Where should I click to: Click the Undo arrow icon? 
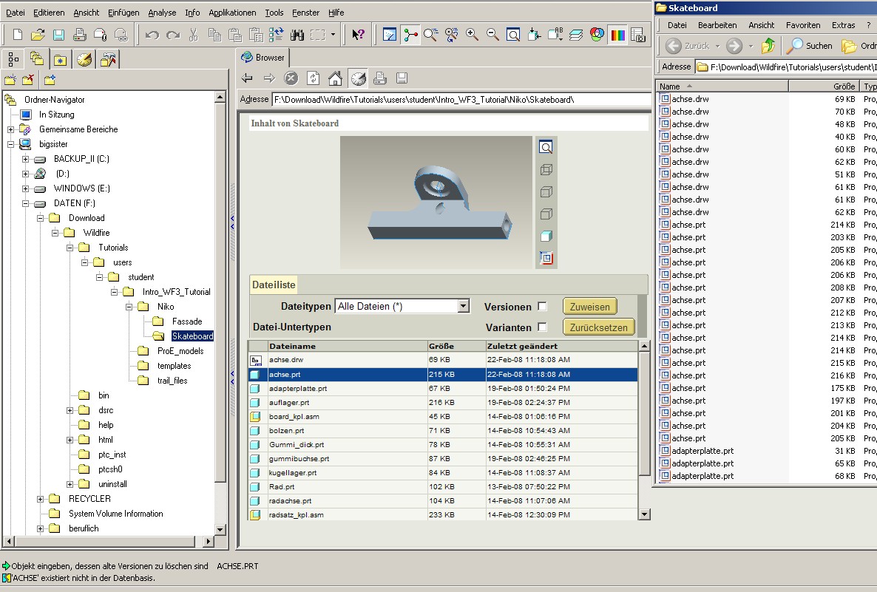(x=152, y=35)
